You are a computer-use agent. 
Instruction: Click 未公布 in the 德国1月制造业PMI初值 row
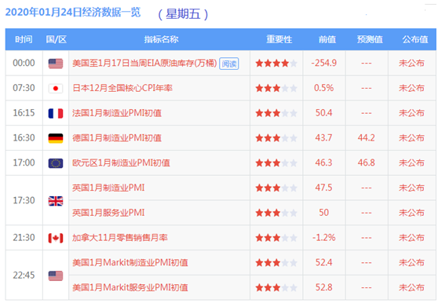(x=412, y=137)
